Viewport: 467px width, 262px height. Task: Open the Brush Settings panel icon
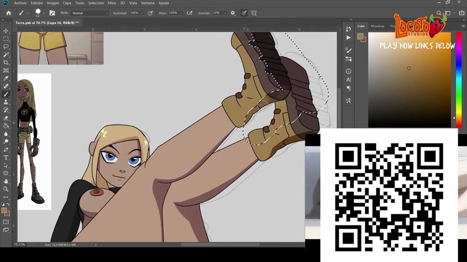tap(348, 50)
